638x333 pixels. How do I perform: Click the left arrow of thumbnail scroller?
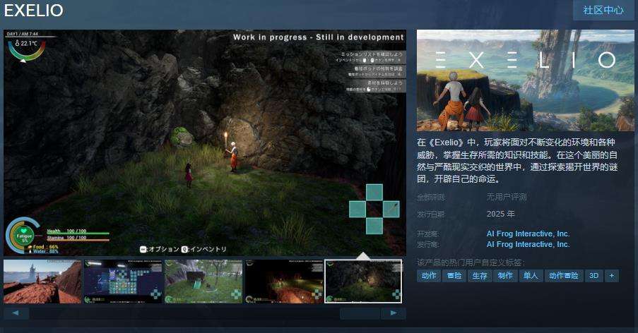[x=16, y=313]
